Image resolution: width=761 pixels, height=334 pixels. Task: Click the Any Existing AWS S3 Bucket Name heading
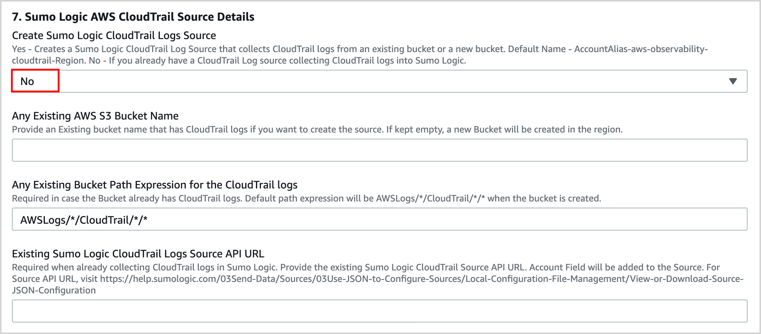pos(95,116)
